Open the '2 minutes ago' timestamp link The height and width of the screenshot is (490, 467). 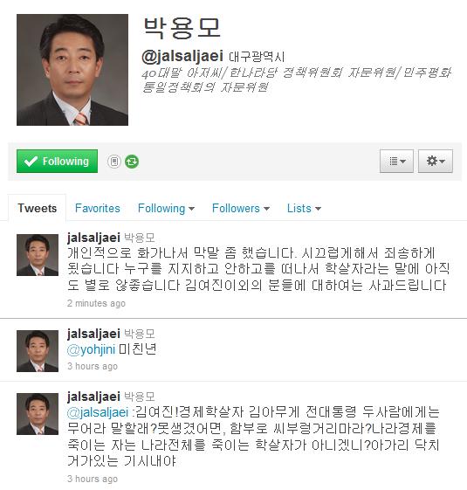(96, 303)
